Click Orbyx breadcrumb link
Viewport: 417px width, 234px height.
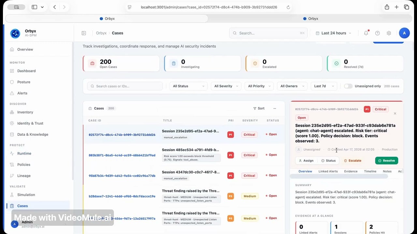point(101,33)
